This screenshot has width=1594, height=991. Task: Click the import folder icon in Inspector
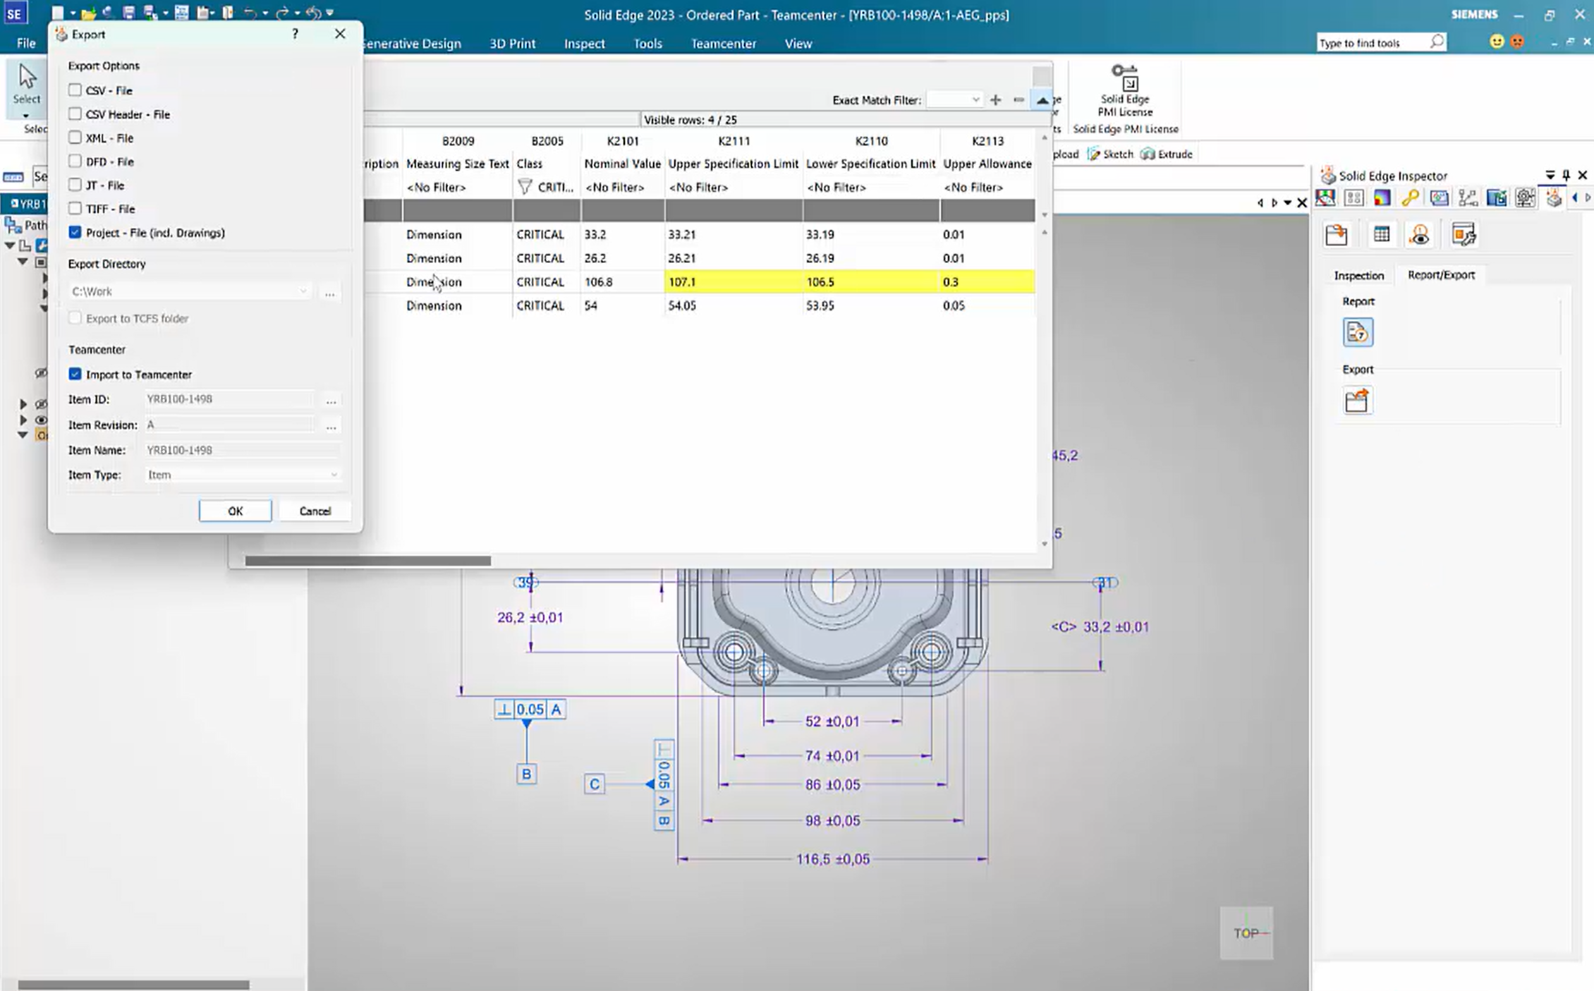coord(1336,235)
